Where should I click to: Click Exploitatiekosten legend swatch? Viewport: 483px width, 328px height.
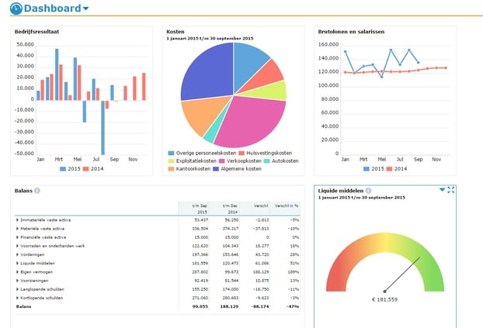(x=171, y=161)
